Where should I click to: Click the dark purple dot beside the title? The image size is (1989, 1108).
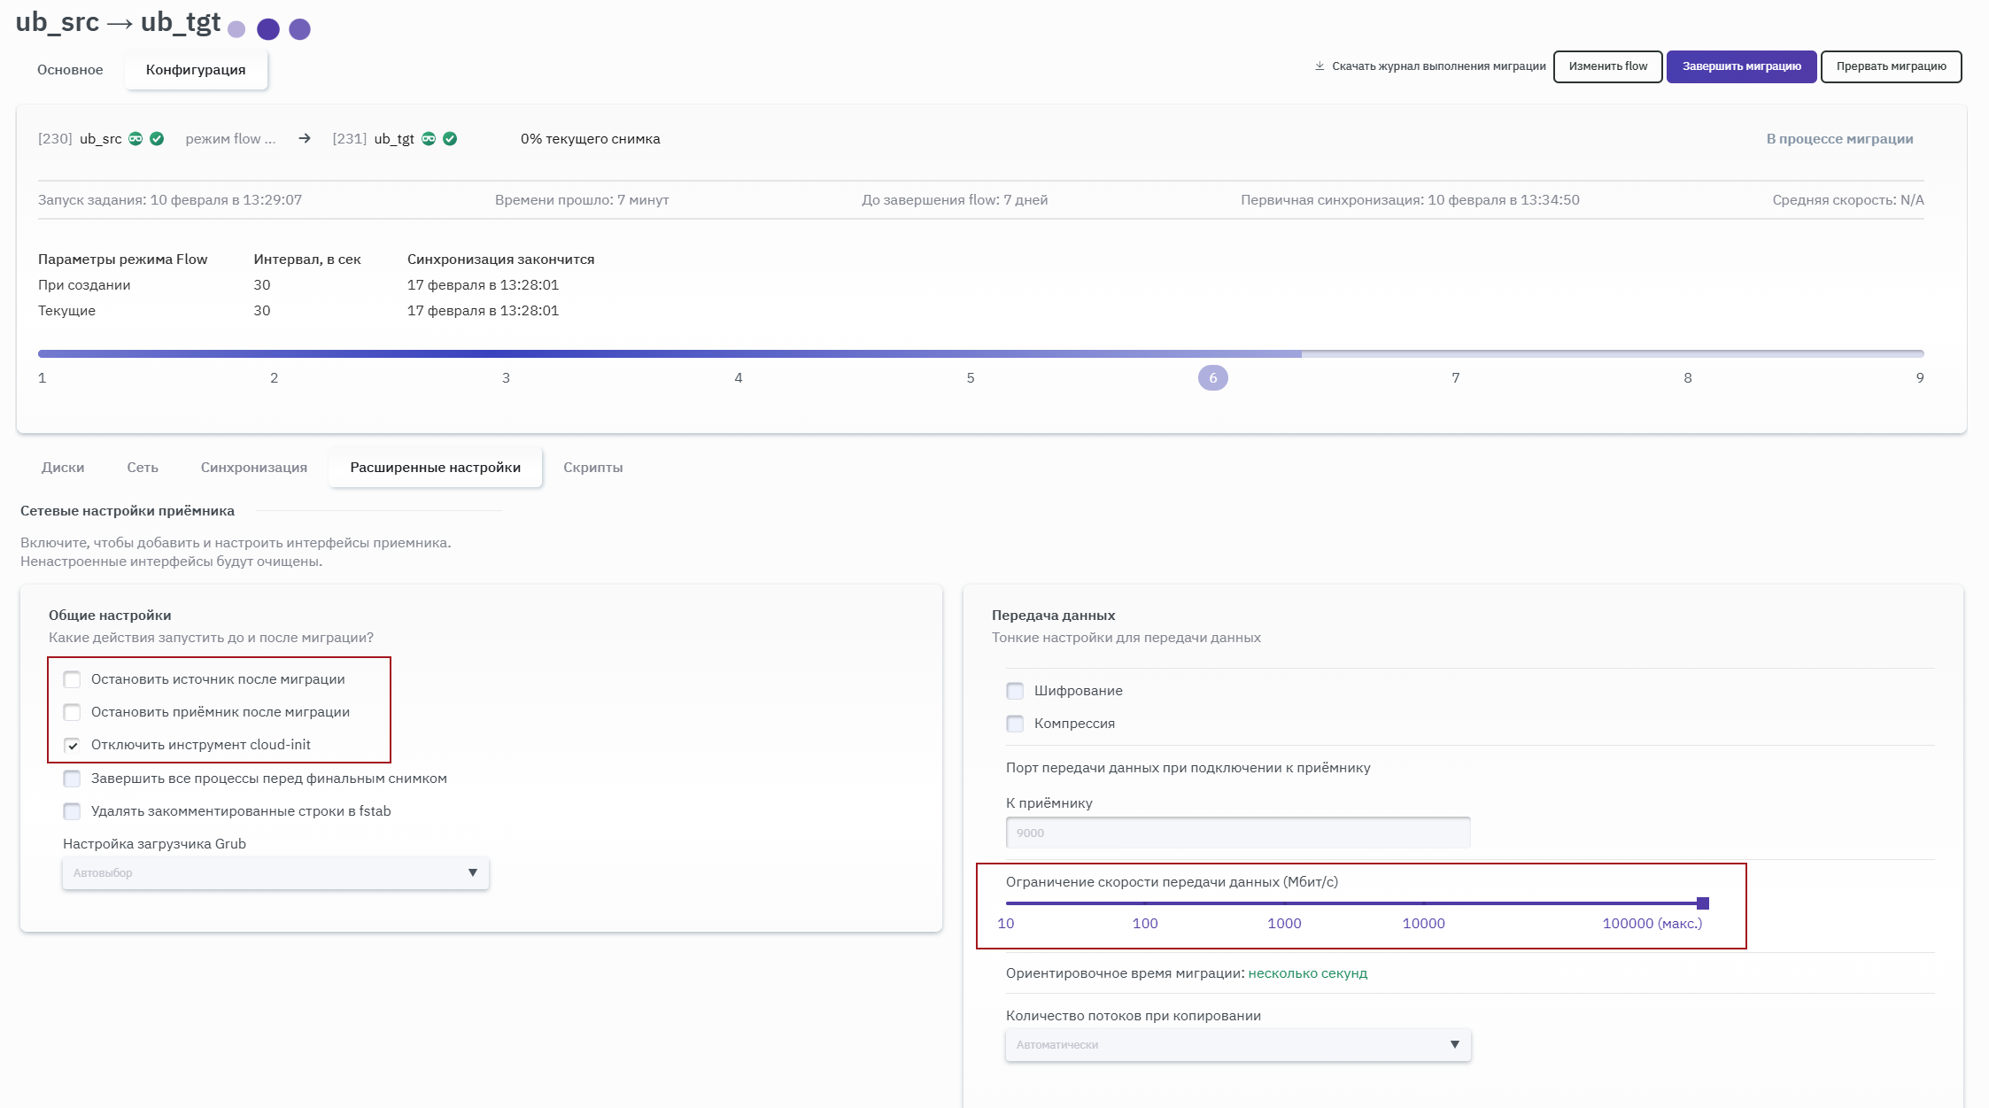click(268, 29)
